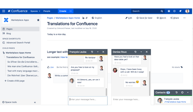The image size is (193, 112).
Task: Close the Denise Roux chat window
Action: [x=147, y=52]
